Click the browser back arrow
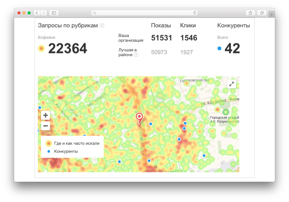Image resolution: width=289 pixels, height=202 pixels. tap(37, 13)
